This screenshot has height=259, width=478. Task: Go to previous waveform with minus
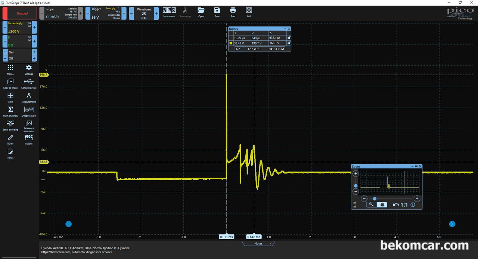(x=131, y=13)
